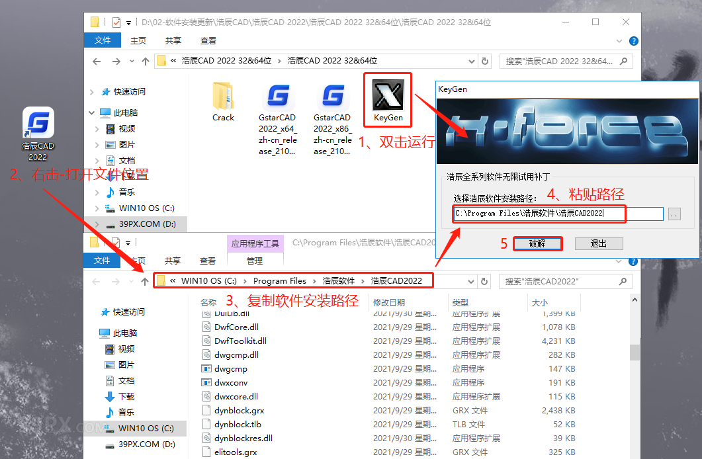Select dynblock.grx file
This screenshot has height=459, width=702.
(239, 410)
